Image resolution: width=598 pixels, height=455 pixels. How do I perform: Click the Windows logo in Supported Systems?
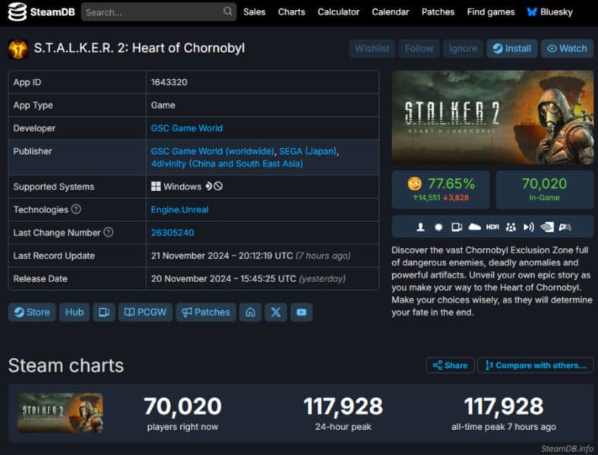(x=156, y=187)
